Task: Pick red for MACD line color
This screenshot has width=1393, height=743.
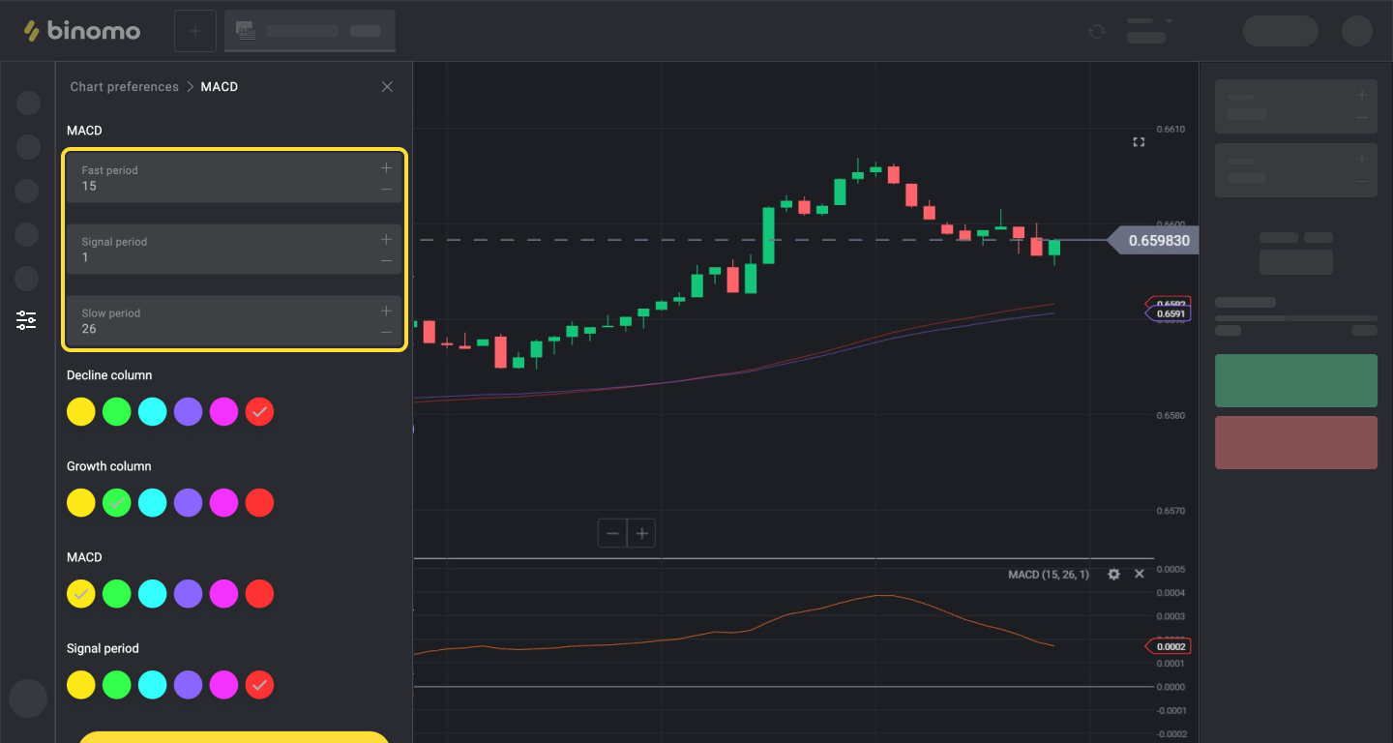Action: [x=259, y=594]
